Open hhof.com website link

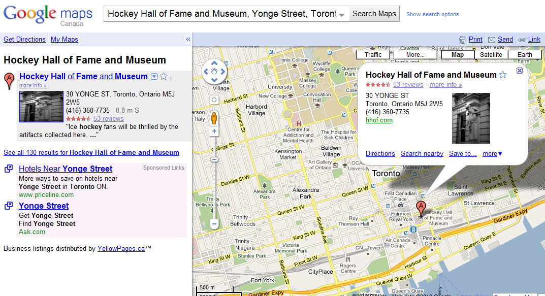(x=379, y=120)
